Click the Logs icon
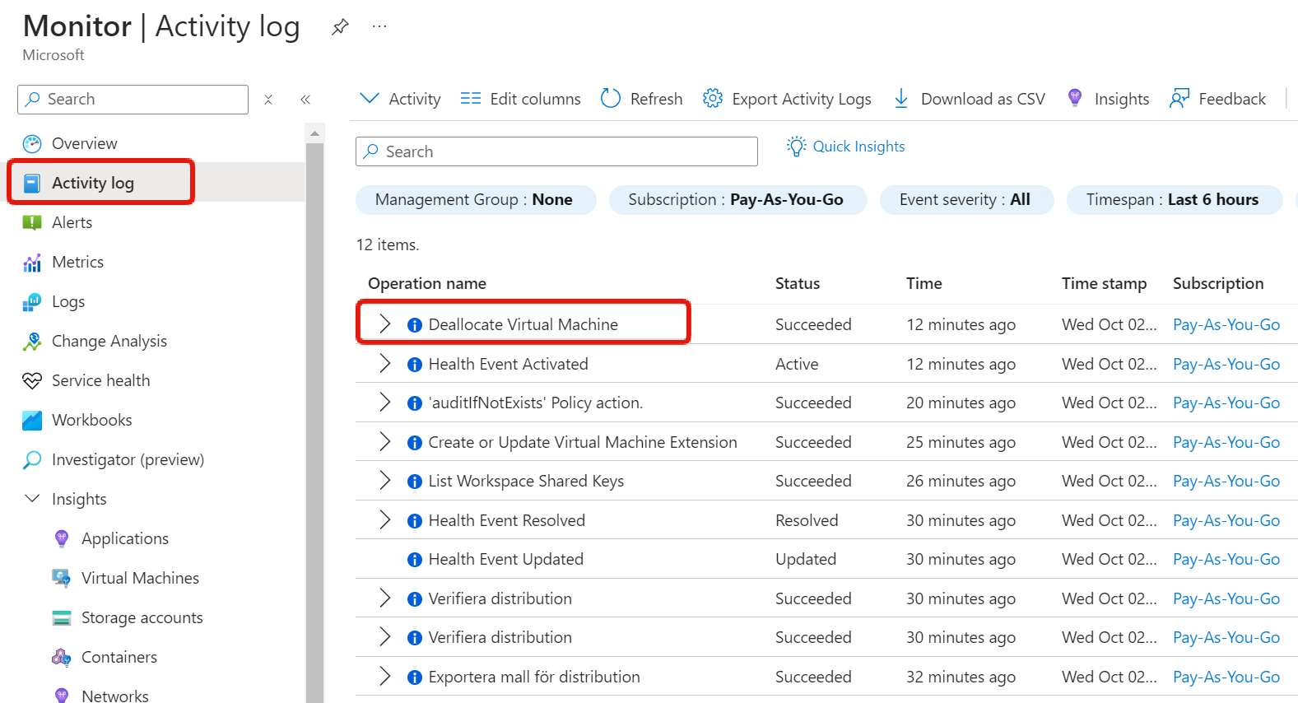Image resolution: width=1298 pixels, height=703 pixels. point(32,302)
